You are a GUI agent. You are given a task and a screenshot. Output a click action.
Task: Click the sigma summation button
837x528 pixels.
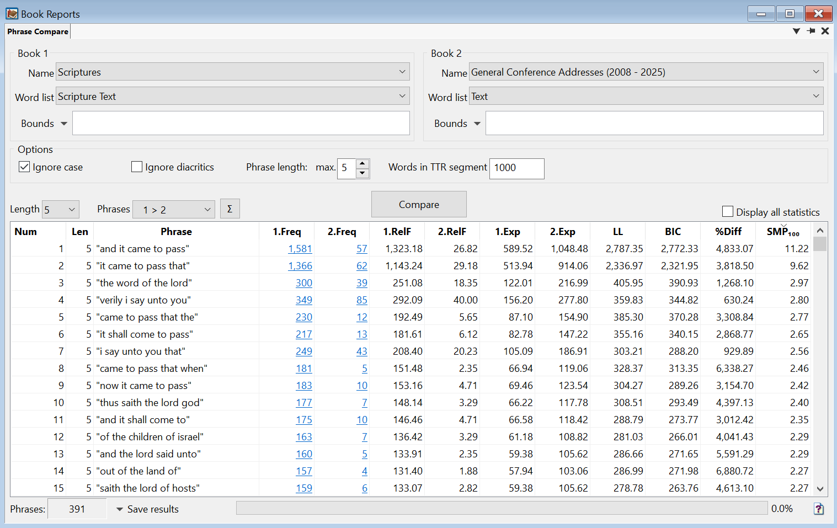(x=230, y=209)
